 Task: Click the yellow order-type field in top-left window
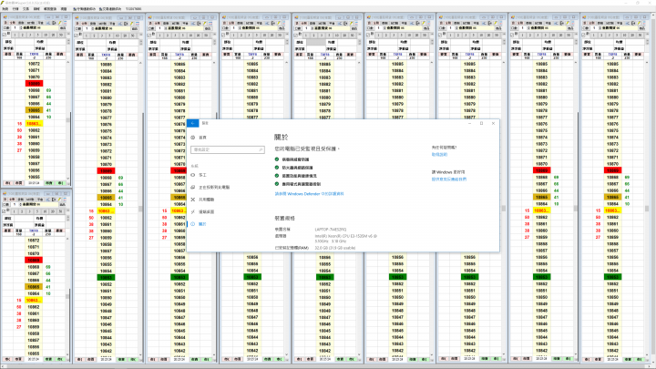pyautogui.click(x=39, y=28)
